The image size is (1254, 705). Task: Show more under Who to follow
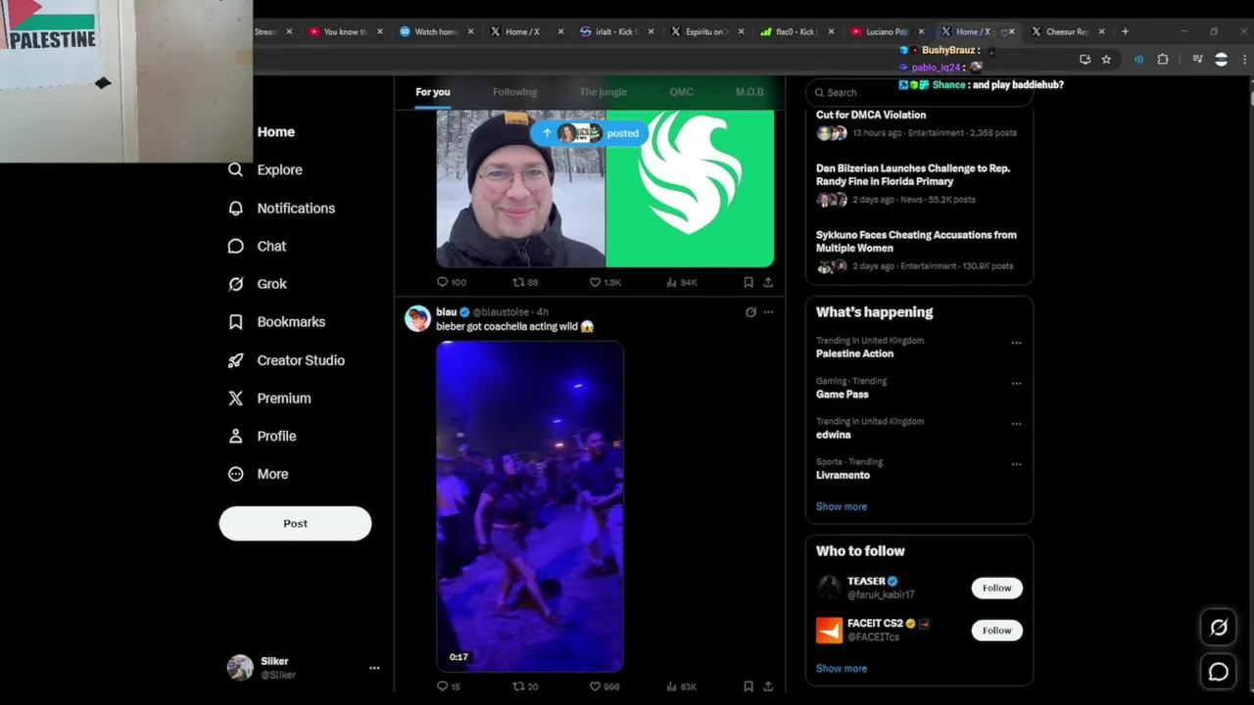(841, 668)
